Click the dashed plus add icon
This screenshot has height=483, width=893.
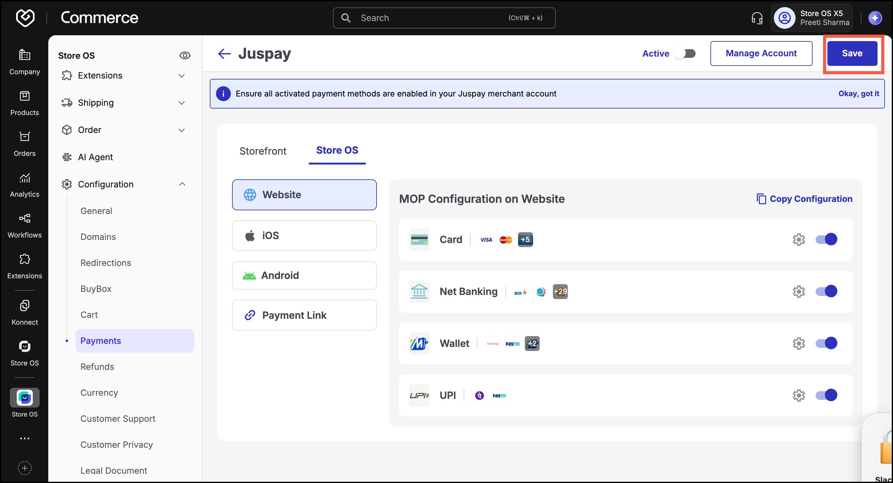click(25, 468)
